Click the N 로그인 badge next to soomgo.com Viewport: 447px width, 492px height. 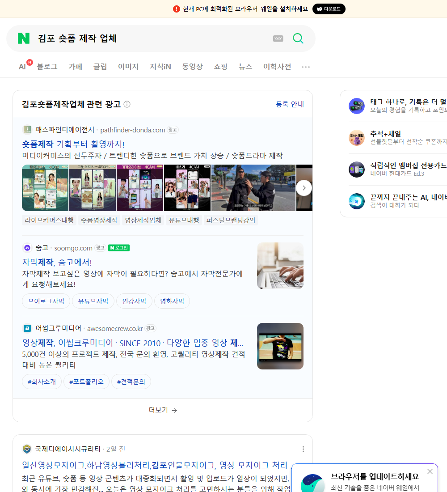point(119,248)
